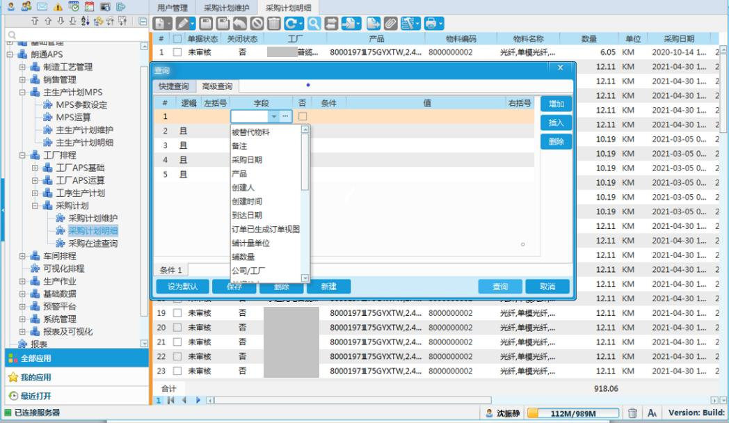This screenshot has height=423, width=729.
Task: Toggle the select-all checkbox in table header
Action: click(177, 39)
